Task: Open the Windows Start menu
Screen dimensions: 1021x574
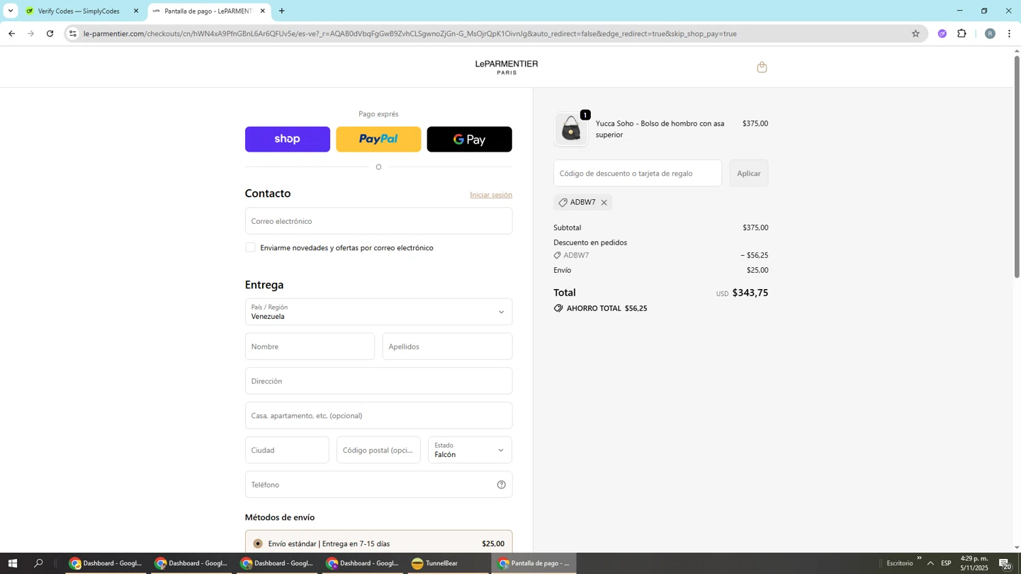Action: pyautogui.click(x=12, y=563)
